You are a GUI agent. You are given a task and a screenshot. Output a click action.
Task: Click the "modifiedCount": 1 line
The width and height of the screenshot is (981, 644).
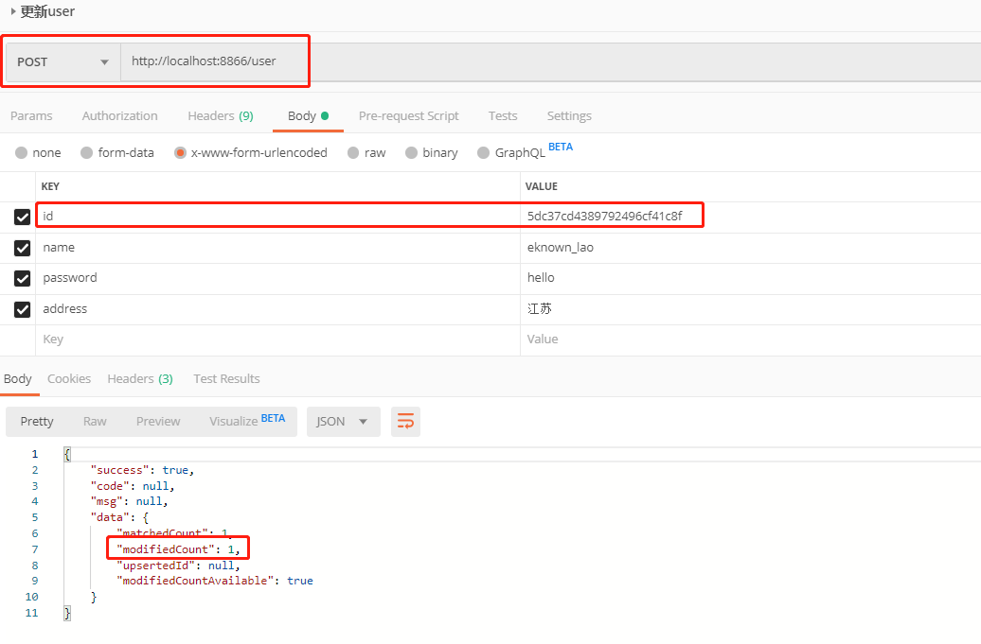pyautogui.click(x=178, y=549)
